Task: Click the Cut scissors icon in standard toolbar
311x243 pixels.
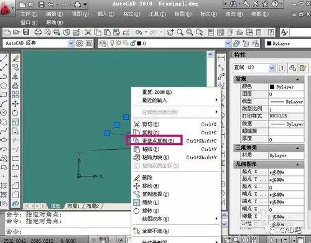Action: click(x=88, y=32)
